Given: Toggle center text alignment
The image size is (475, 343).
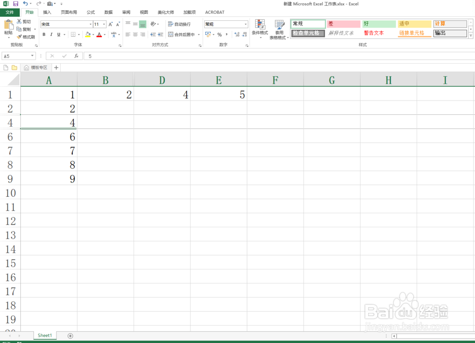Looking at the screenshot, I should 135,35.
